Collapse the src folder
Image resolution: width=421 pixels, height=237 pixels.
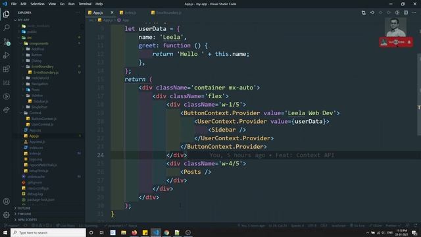tap(29, 38)
